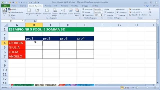160x90 pixels.
Task: Click the zoom slider handle
Action: pos(147,87)
